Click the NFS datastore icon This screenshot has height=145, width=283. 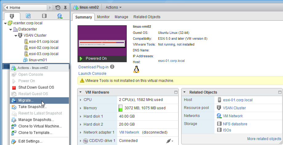(x=219, y=124)
